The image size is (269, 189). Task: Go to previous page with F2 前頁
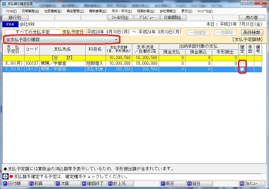tap(42, 183)
